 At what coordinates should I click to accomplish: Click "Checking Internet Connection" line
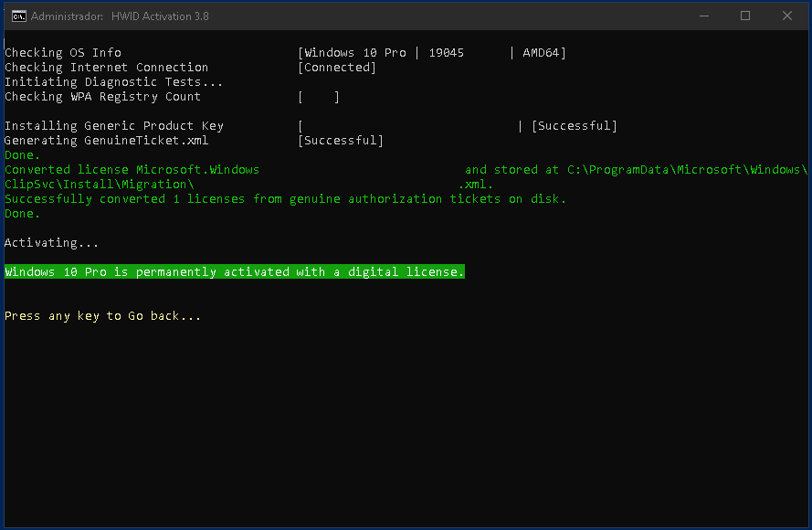pyautogui.click(x=107, y=68)
